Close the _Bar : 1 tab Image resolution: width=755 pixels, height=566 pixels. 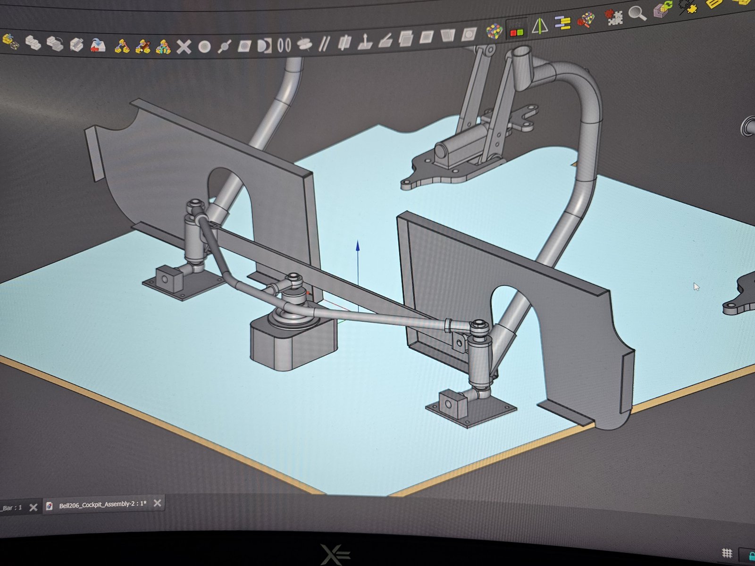coord(33,508)
